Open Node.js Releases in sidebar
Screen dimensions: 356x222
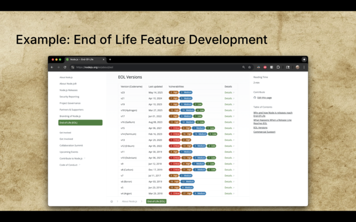[69, 90]
